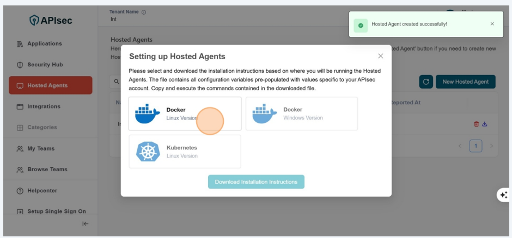Viewport: 512px width, 238px height.
Task: Open Setup Single Sign On
Action: point(57,211)
